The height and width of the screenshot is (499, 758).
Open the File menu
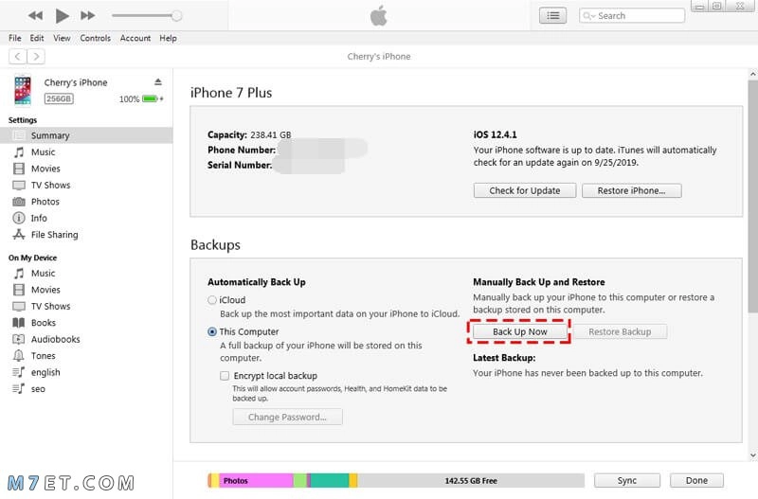[x=15, y=38]
